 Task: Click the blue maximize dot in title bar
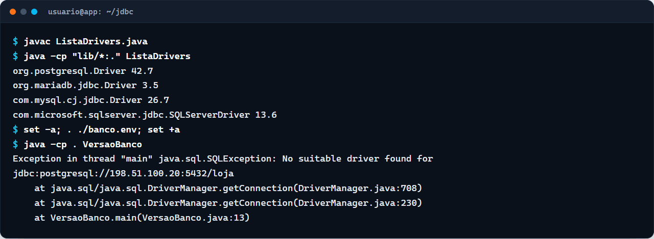[x=34, y=12]
